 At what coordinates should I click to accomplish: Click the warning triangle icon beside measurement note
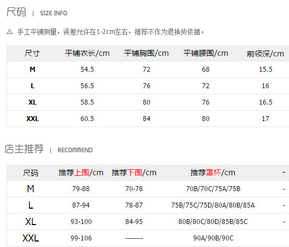point(10,32)
